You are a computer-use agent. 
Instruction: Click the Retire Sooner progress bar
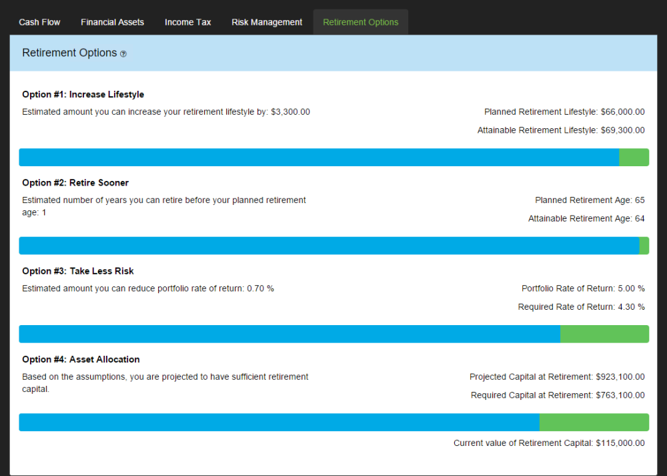pos(334,246)
